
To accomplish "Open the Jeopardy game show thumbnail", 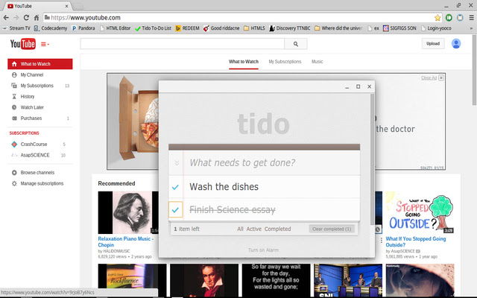I will [x=348, y=280].
